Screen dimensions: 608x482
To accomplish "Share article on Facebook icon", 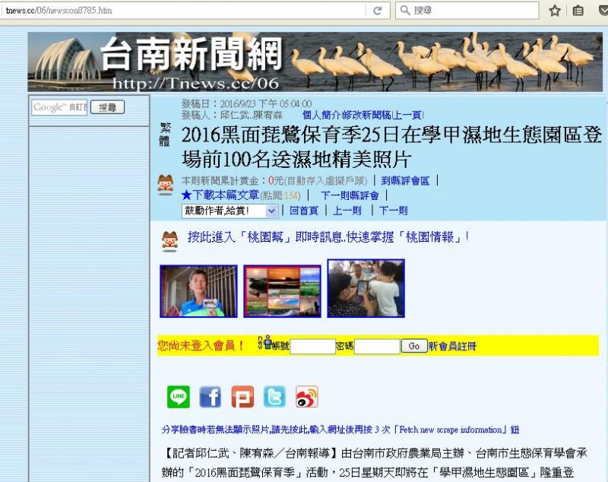I will (x=210, y=396).
